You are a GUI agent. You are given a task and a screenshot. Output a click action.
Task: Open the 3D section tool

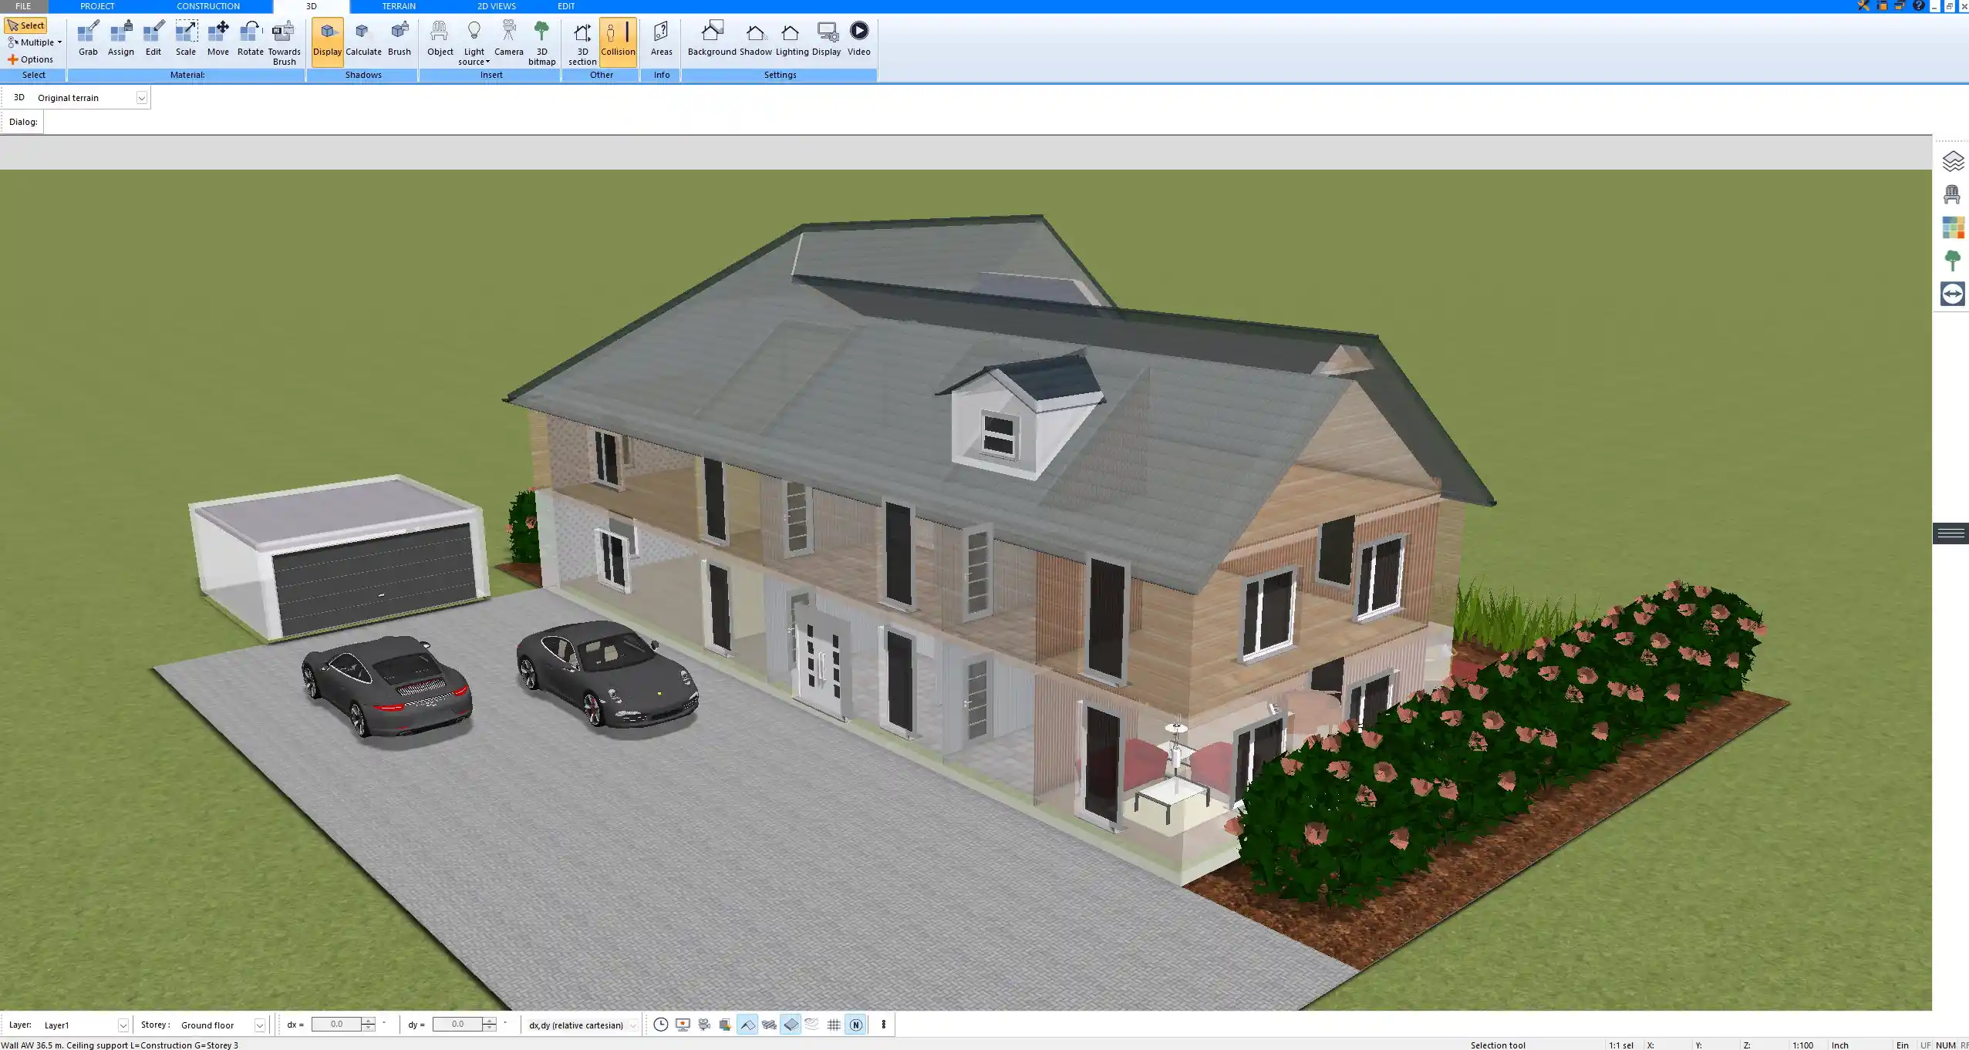point(582,42)
